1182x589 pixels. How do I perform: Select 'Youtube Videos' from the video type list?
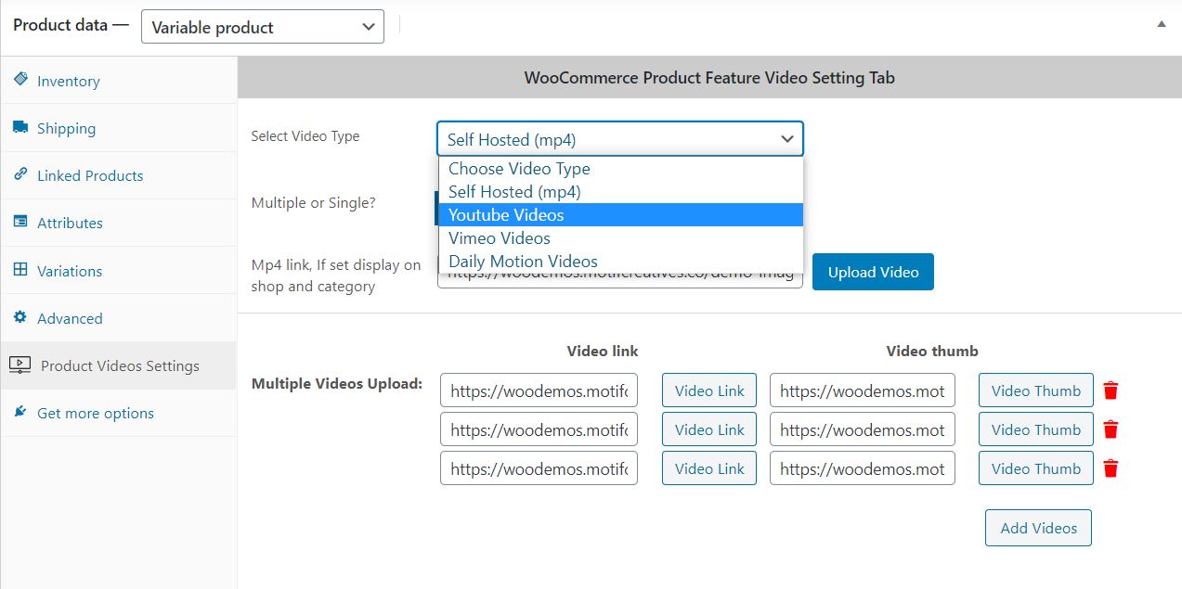coord(506,214)
